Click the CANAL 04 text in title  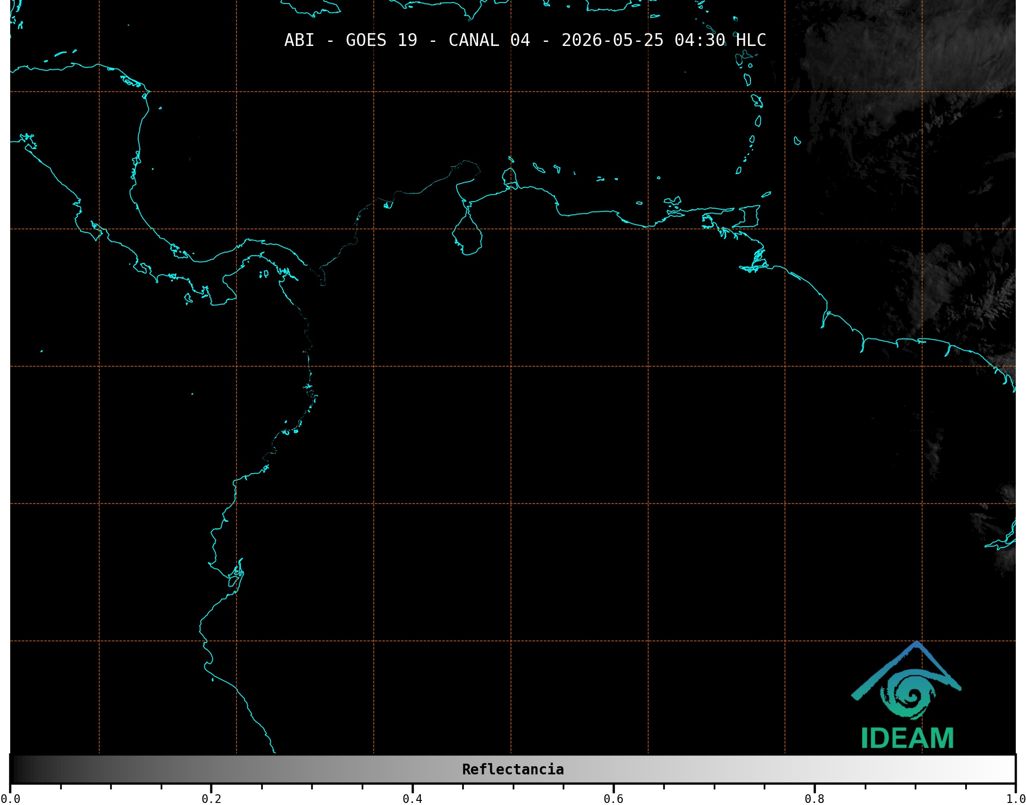(x=489, y=40)
